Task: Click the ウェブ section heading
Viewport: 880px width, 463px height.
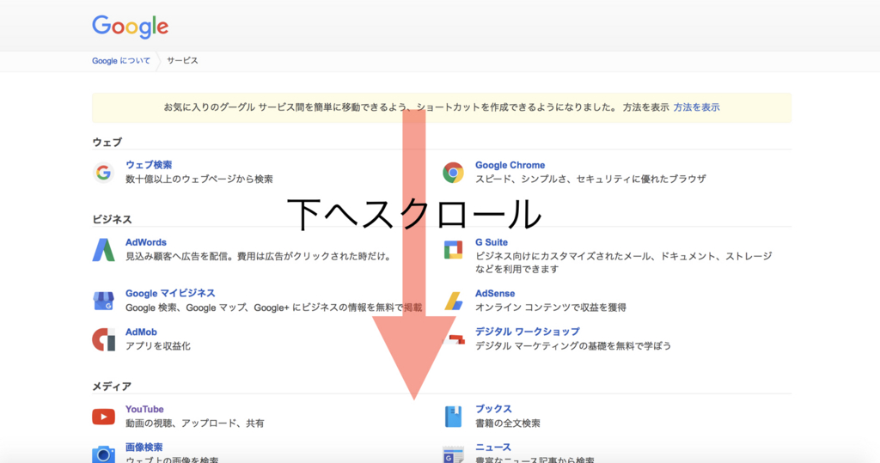Action: [107, 143]
